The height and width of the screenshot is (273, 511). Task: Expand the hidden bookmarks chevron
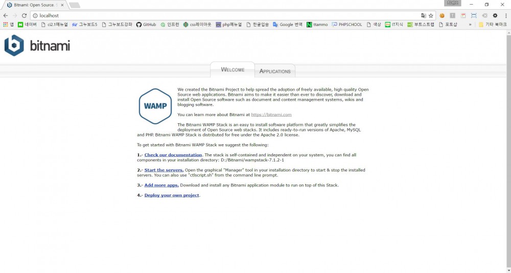point(470,24)
